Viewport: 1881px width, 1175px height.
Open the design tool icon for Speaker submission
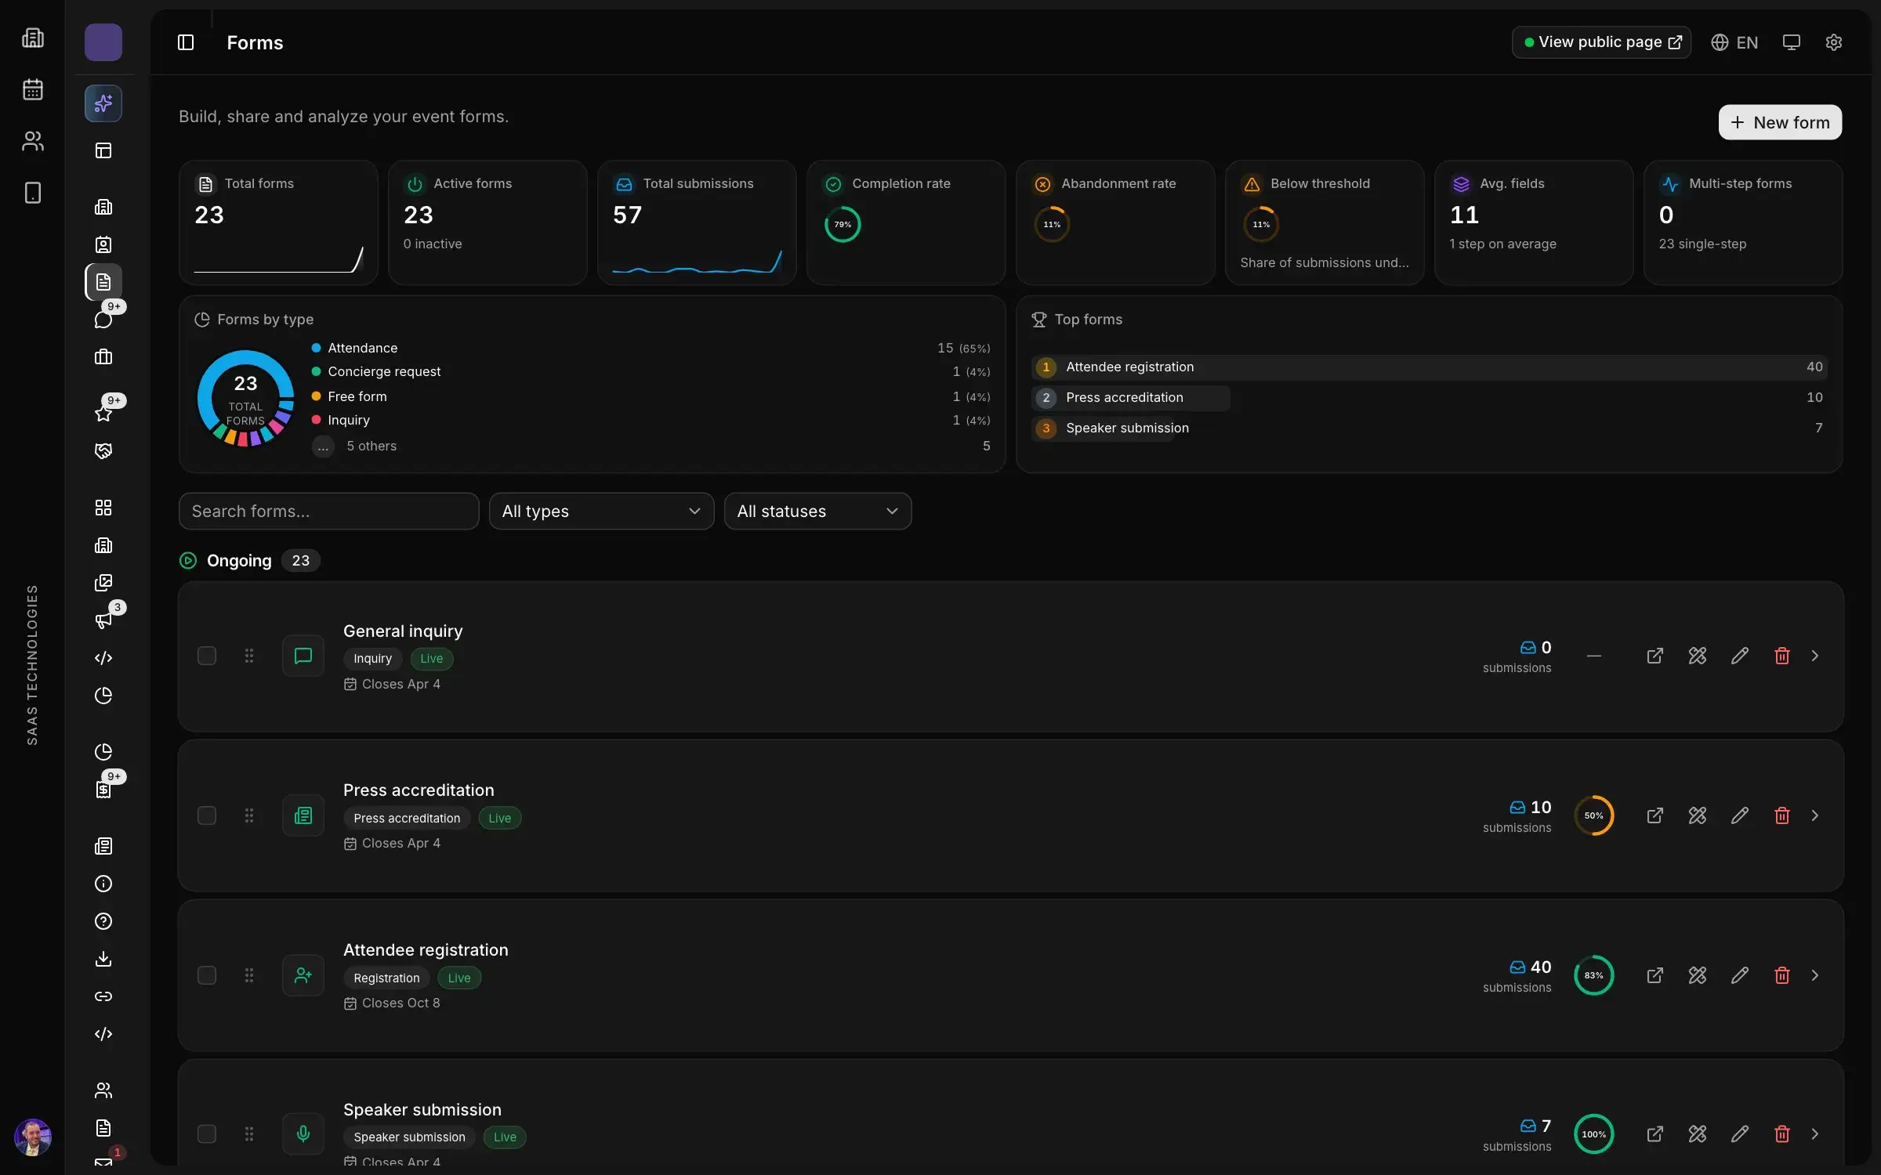[1697, 1133]
